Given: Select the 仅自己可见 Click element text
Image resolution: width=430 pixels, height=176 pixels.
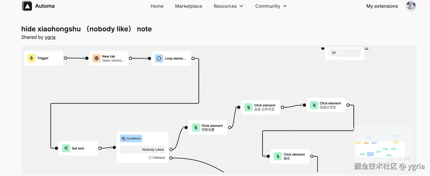Looking at the screenshot, I should [x=330, y=105].
